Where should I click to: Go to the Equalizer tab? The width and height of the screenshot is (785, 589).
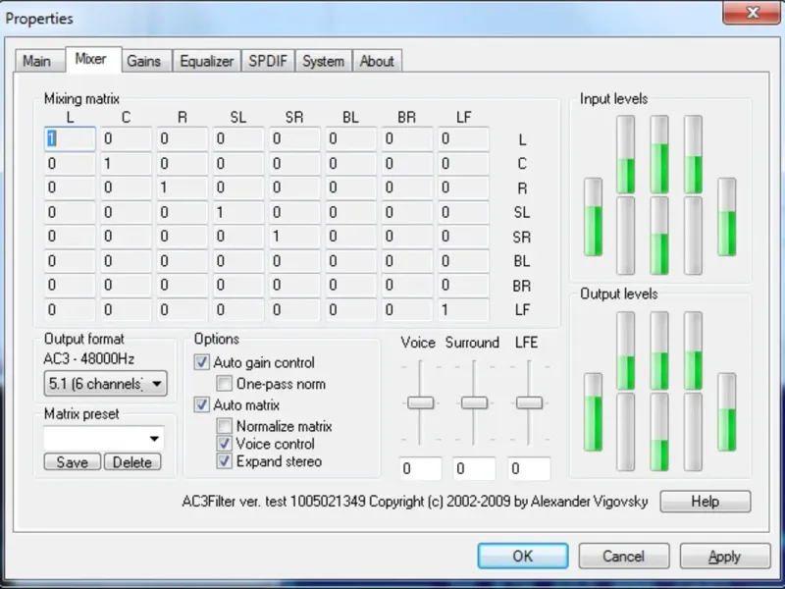(207, 61)
